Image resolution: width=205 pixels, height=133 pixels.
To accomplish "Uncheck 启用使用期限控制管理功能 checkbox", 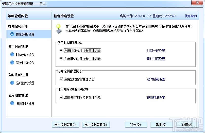I will coord(61,97).
